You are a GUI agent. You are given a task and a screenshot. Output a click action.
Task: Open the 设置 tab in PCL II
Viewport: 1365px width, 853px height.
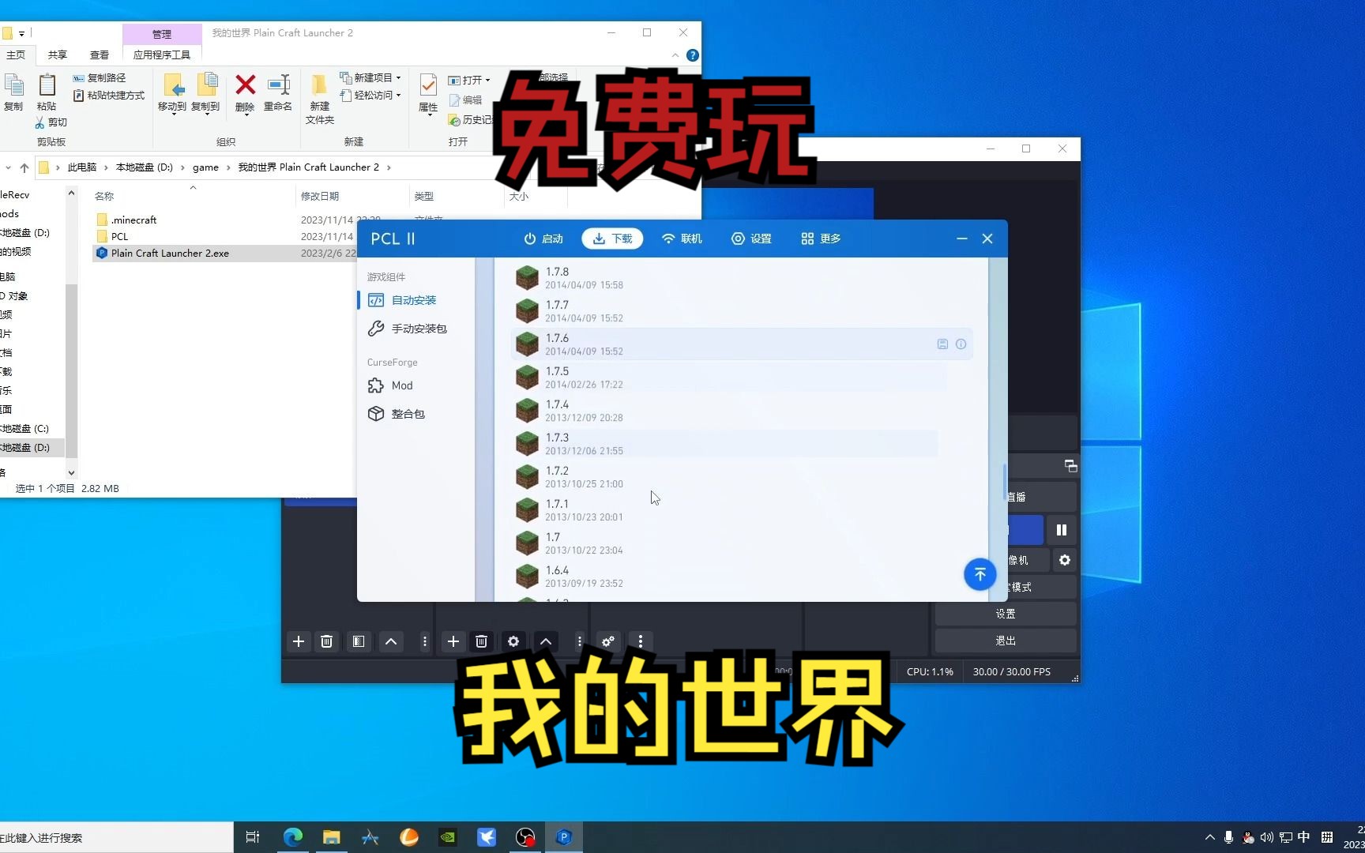(x=751, y=239)
